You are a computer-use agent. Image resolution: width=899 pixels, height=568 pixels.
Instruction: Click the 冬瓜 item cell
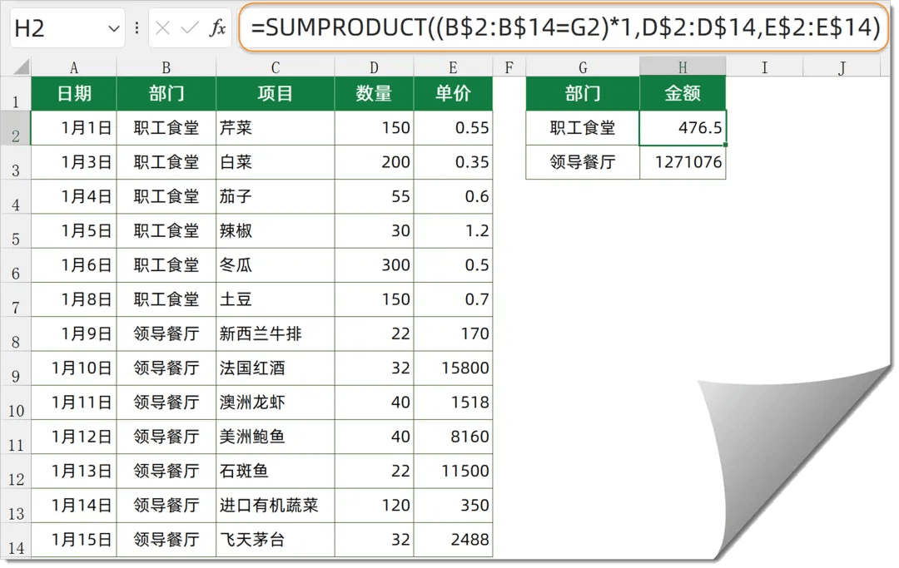[x=276, y=265]
